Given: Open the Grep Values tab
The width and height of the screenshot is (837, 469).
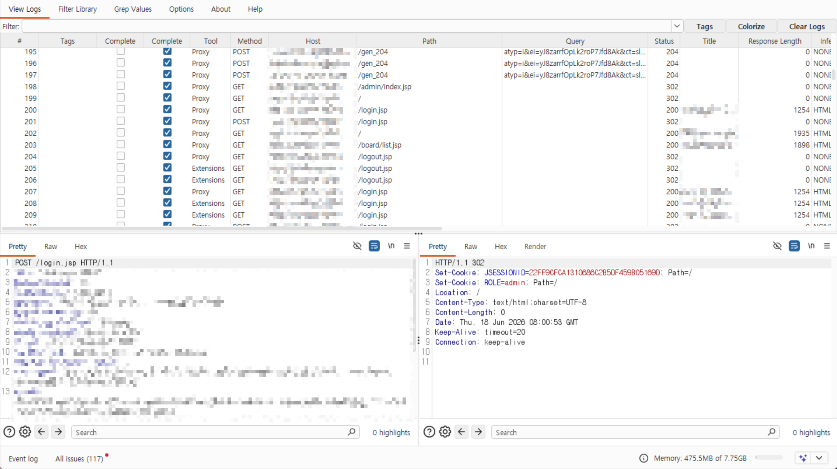Looking at the screenshot, I should coord(133,9).
